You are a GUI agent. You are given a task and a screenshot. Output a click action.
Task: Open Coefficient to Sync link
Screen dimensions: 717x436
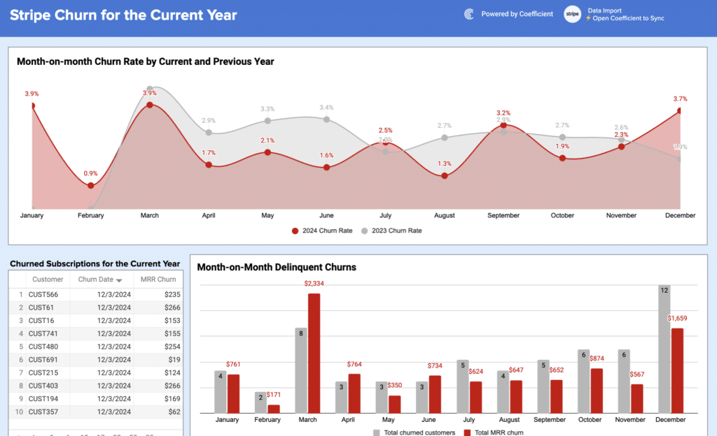click(x=628, y=18)
